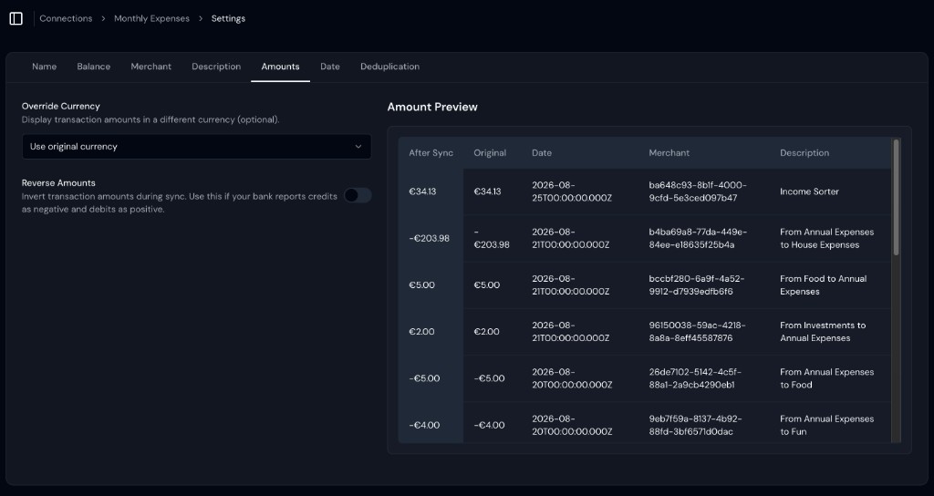Select merchant ID starting 9eb7f59a
The image size is (934, 496).
(x=695, y=425)
